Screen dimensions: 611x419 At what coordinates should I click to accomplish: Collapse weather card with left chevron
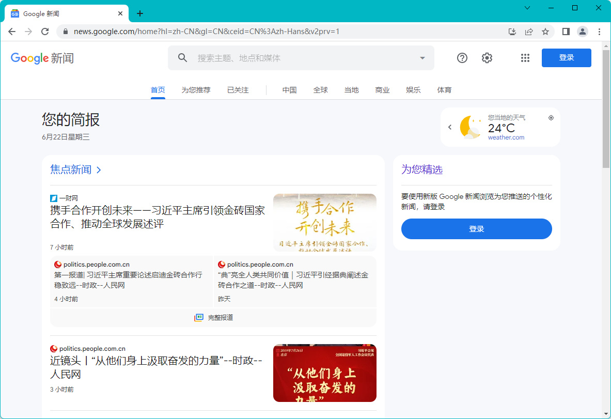pyautogui.click(x=450, y=127)
